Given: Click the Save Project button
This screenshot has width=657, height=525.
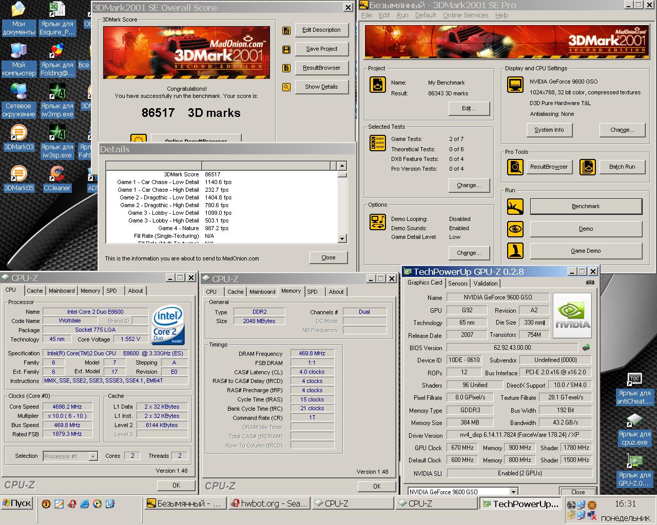Looking at the screenshot, I should pyautogui.click(x=322, y=49).
